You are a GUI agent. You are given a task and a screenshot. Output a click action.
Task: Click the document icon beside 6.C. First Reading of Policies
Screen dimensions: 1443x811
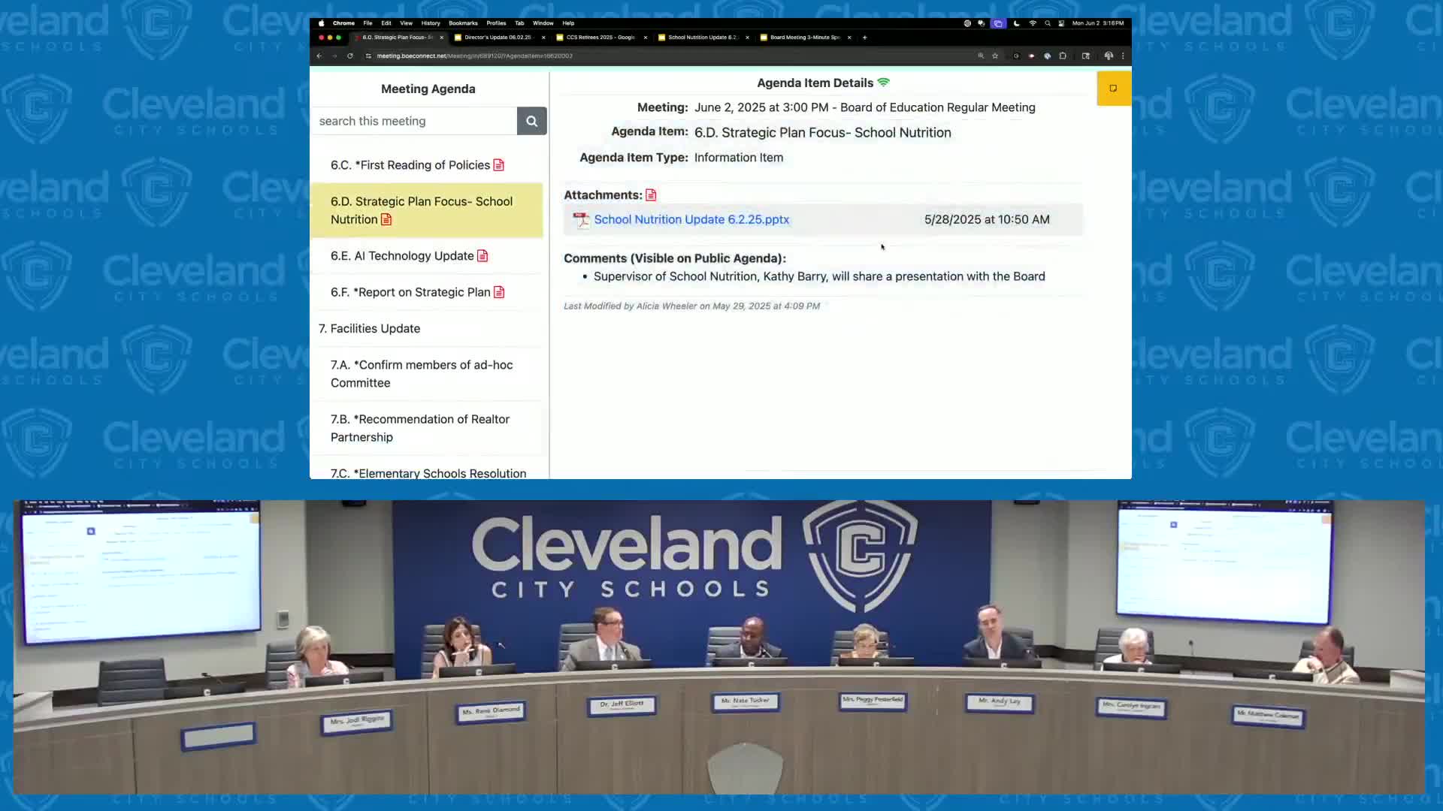pyautogui.click(x=498, y=165)
